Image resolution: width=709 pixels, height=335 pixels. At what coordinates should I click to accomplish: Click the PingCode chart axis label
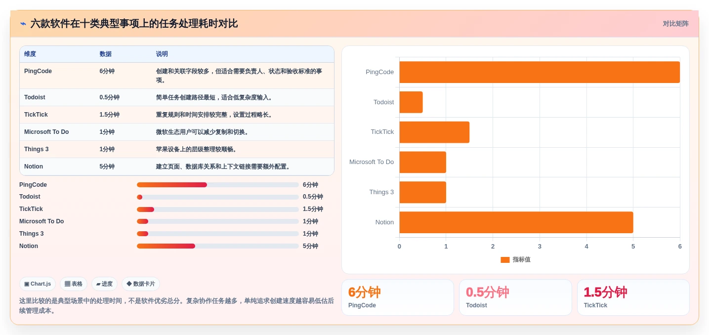pos(379,72)
